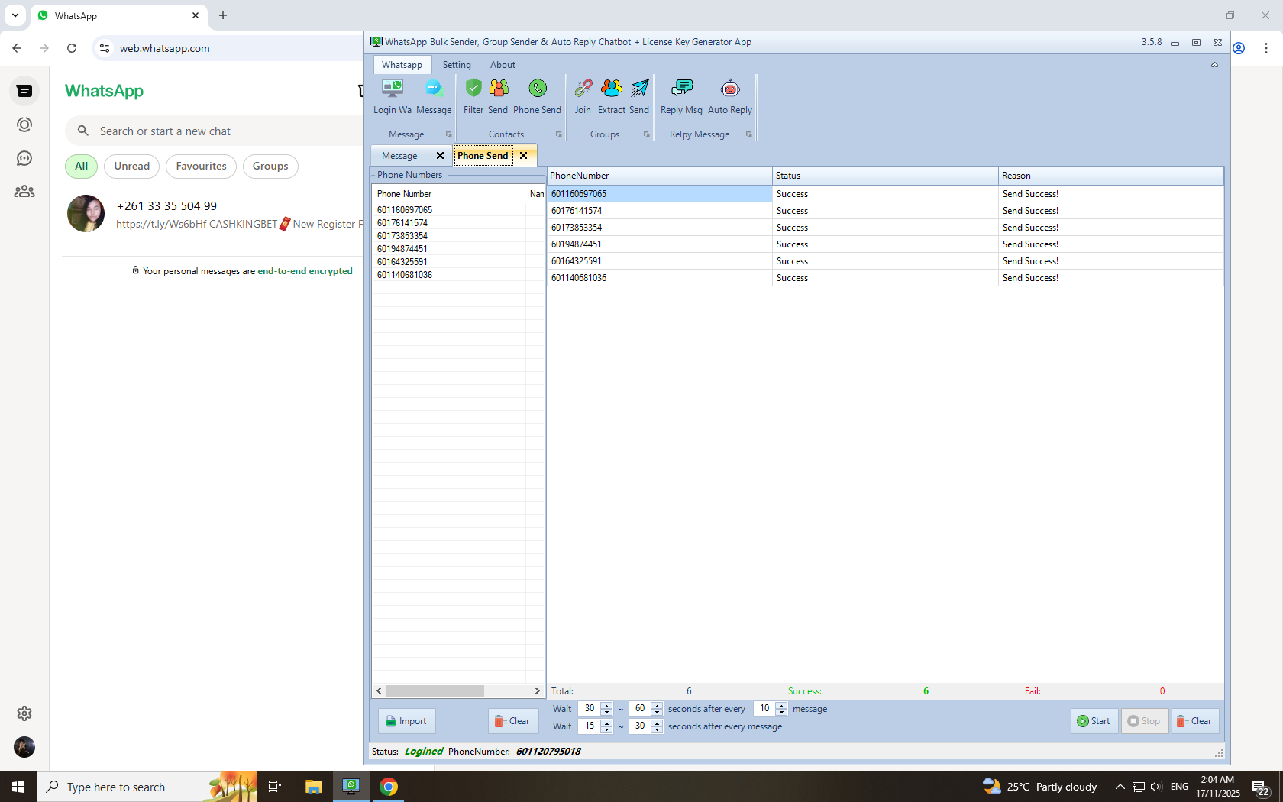Open the Auto Reply robot tool
The height and width of the screenshot is (802, 1283).
click(x=730, y=97)
